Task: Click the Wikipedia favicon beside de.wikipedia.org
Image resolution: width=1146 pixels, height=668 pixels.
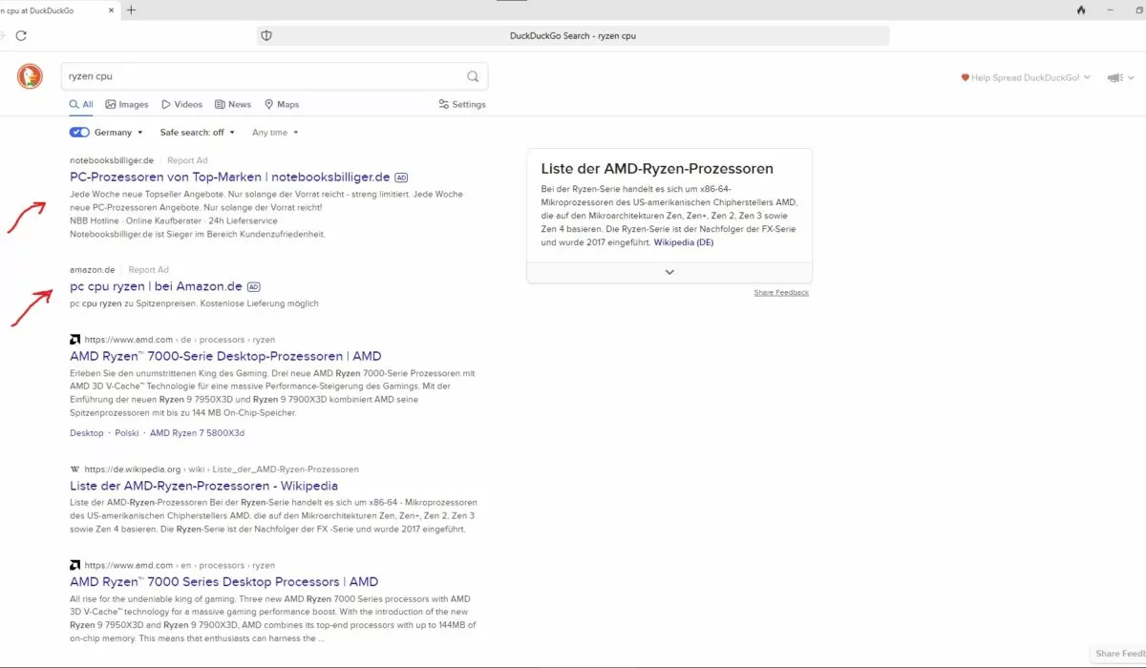Action: click(74, 470)
